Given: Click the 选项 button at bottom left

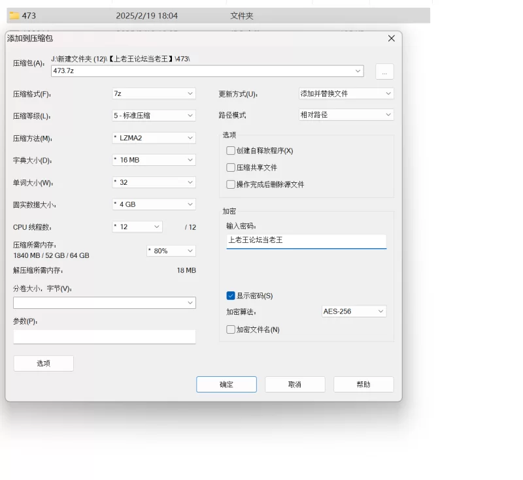Looking at the screenshot, I should (x=43, y=363).
